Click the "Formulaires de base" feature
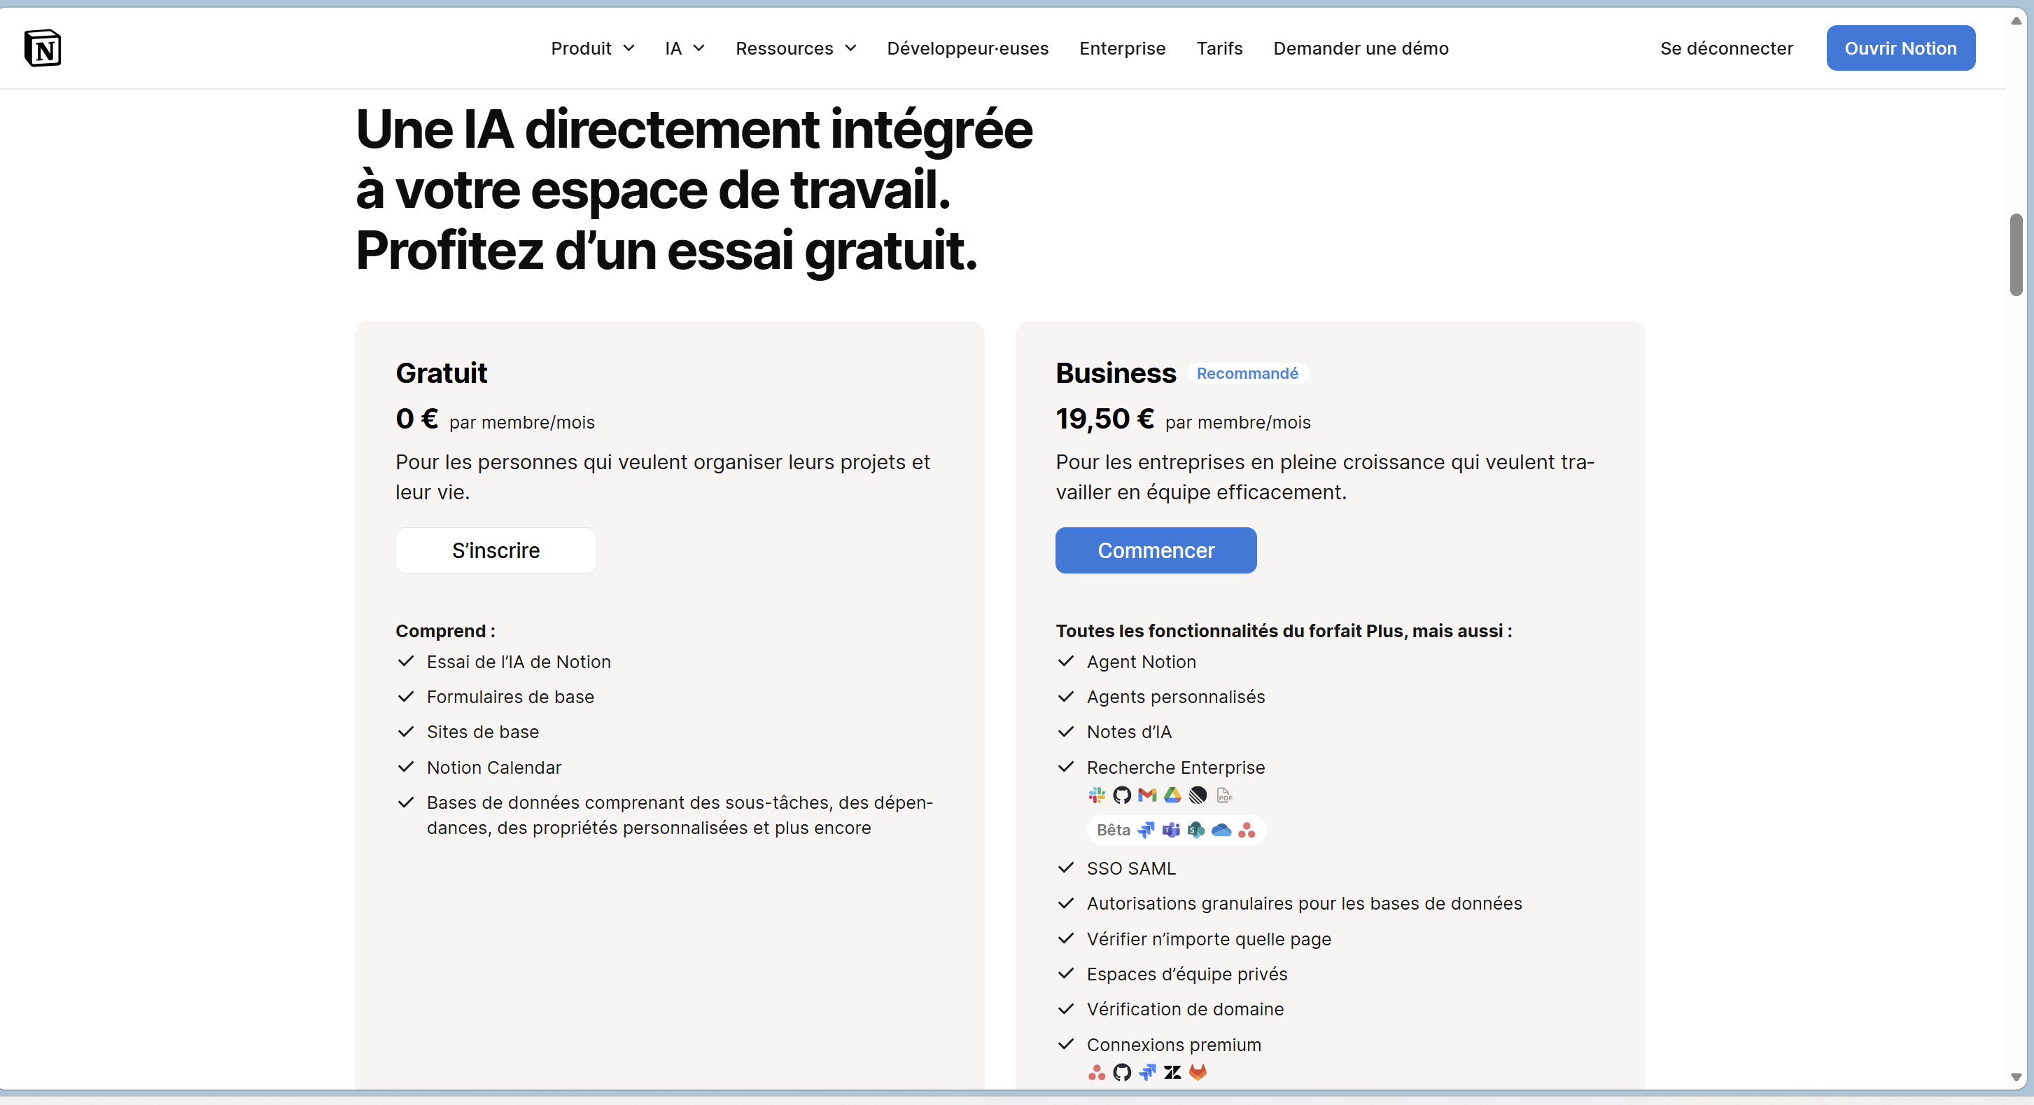This screenshot has width=2034, height=1105. [510, 697]
